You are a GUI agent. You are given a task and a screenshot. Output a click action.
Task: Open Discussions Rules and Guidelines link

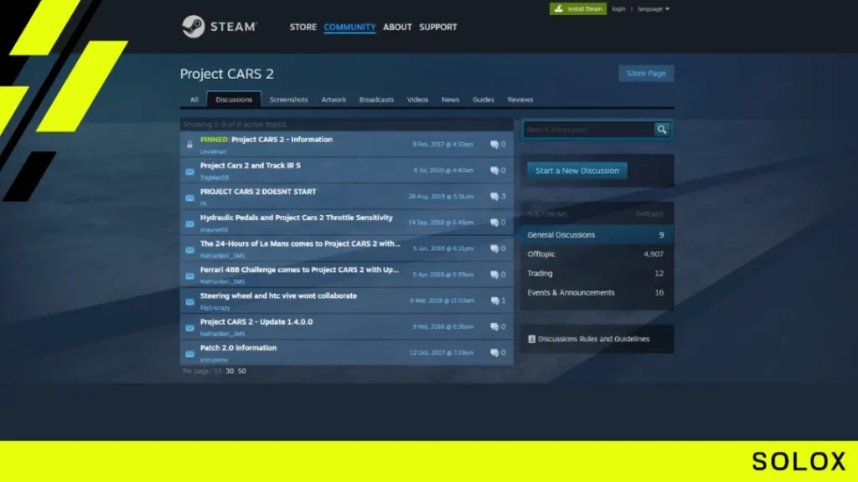pos(594,339)
